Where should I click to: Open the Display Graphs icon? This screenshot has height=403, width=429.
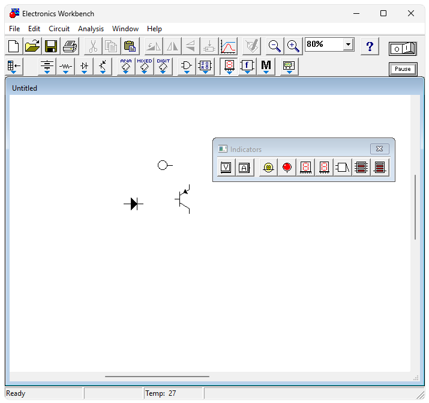(x=228, y=46)
